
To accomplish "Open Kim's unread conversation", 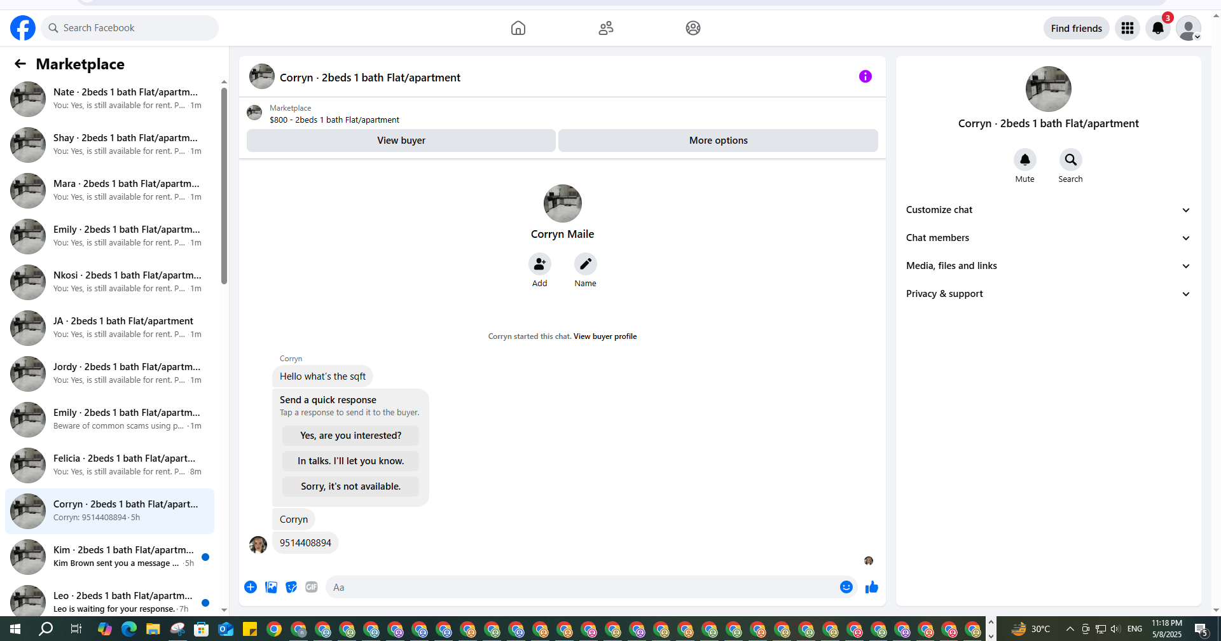I will coord(109,557).
